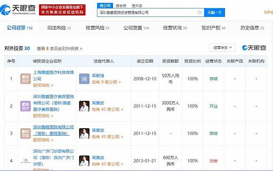Click 周鹏武 photo in row 3

click(x=84, y=133)
